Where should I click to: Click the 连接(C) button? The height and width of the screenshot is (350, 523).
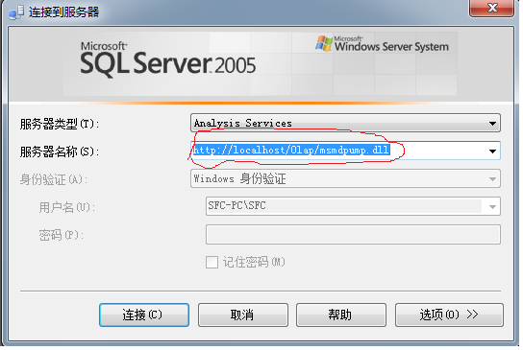pyautogui.click(x=144, y=315)
